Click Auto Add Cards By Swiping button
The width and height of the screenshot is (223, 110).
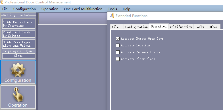tap(18, 34)
